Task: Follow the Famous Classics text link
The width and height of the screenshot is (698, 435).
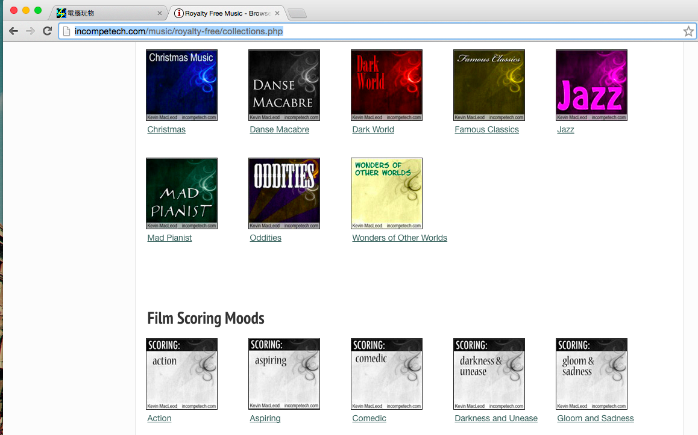Action: click(486, 129)
